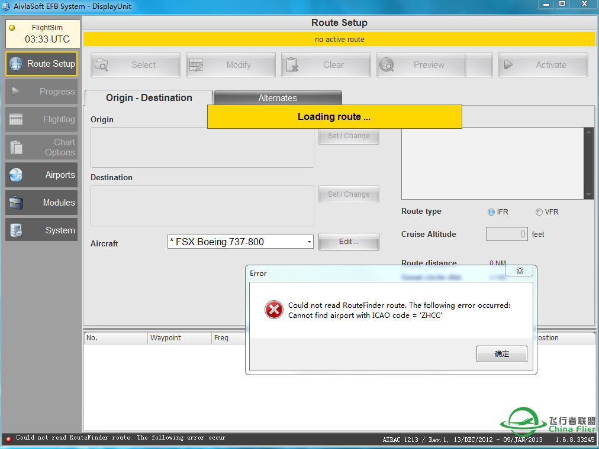Image resolution: width=599 pixels, height=449 pixels.
Task: Edit the selected aircraft
Action: [x=349, y=242]
